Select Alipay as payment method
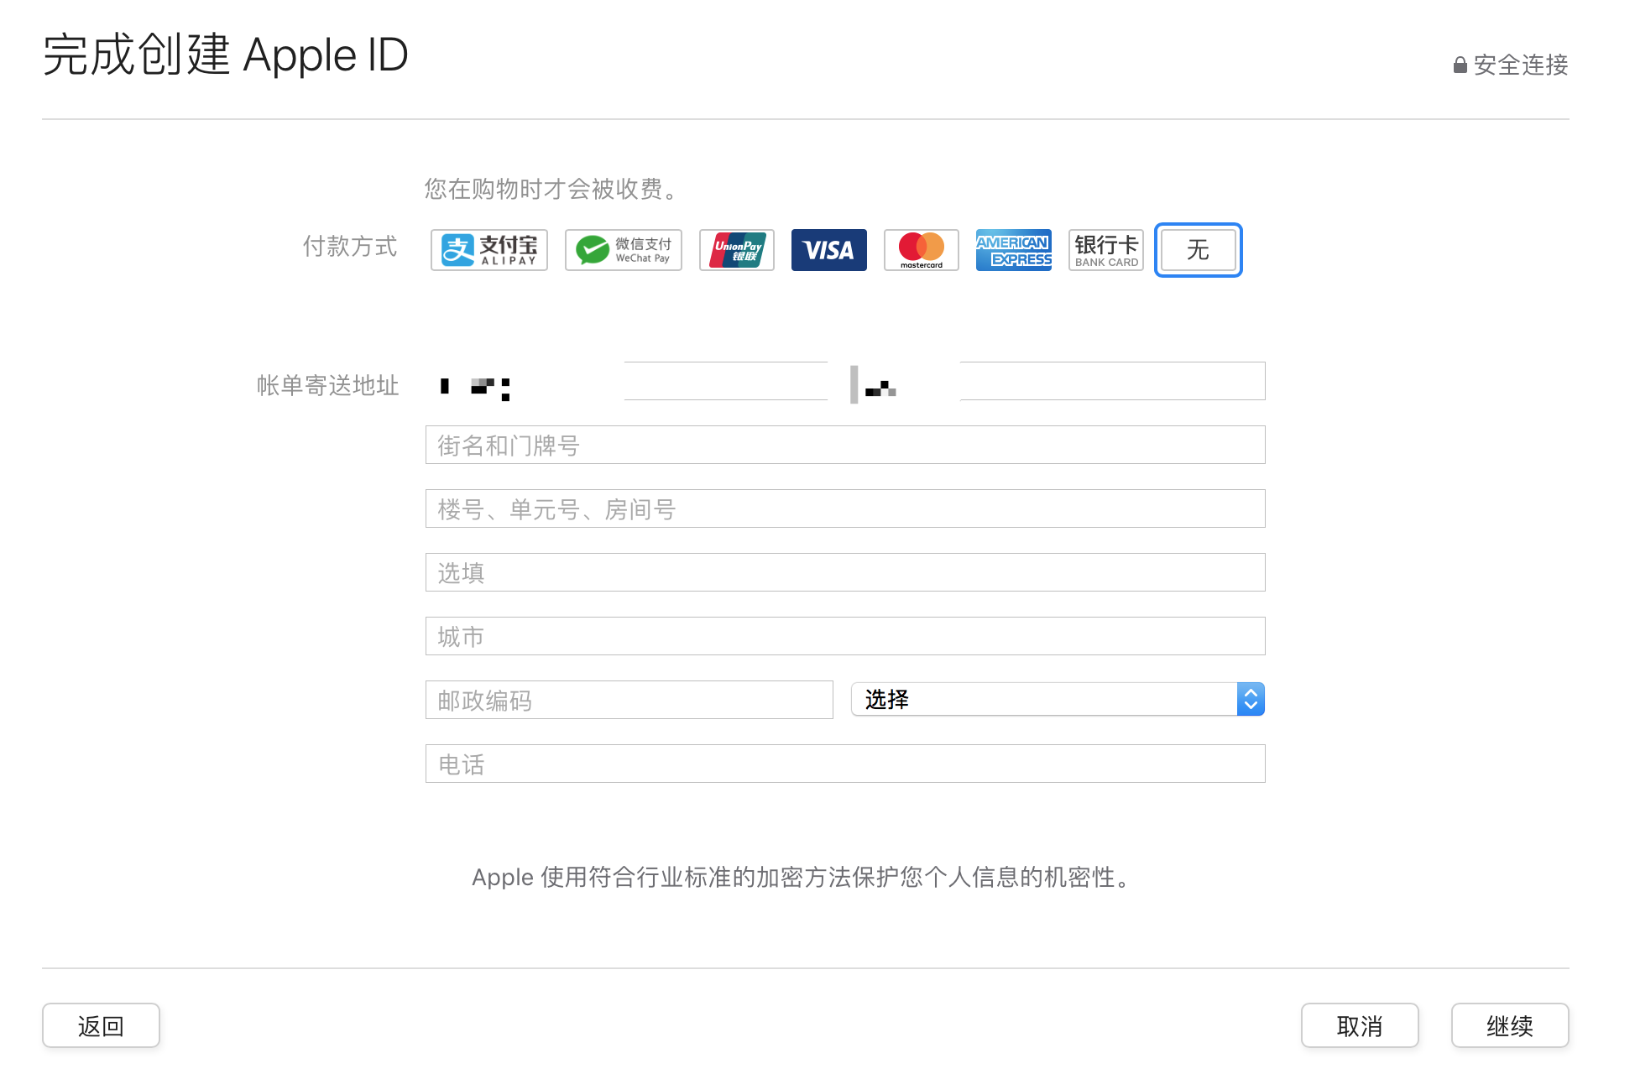 [x=488, y=249]
